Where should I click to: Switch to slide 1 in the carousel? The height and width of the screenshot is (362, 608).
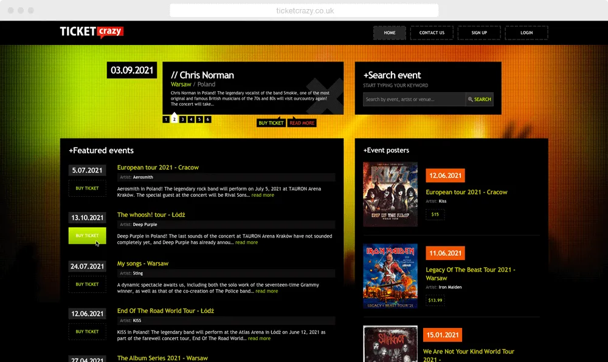166,120
